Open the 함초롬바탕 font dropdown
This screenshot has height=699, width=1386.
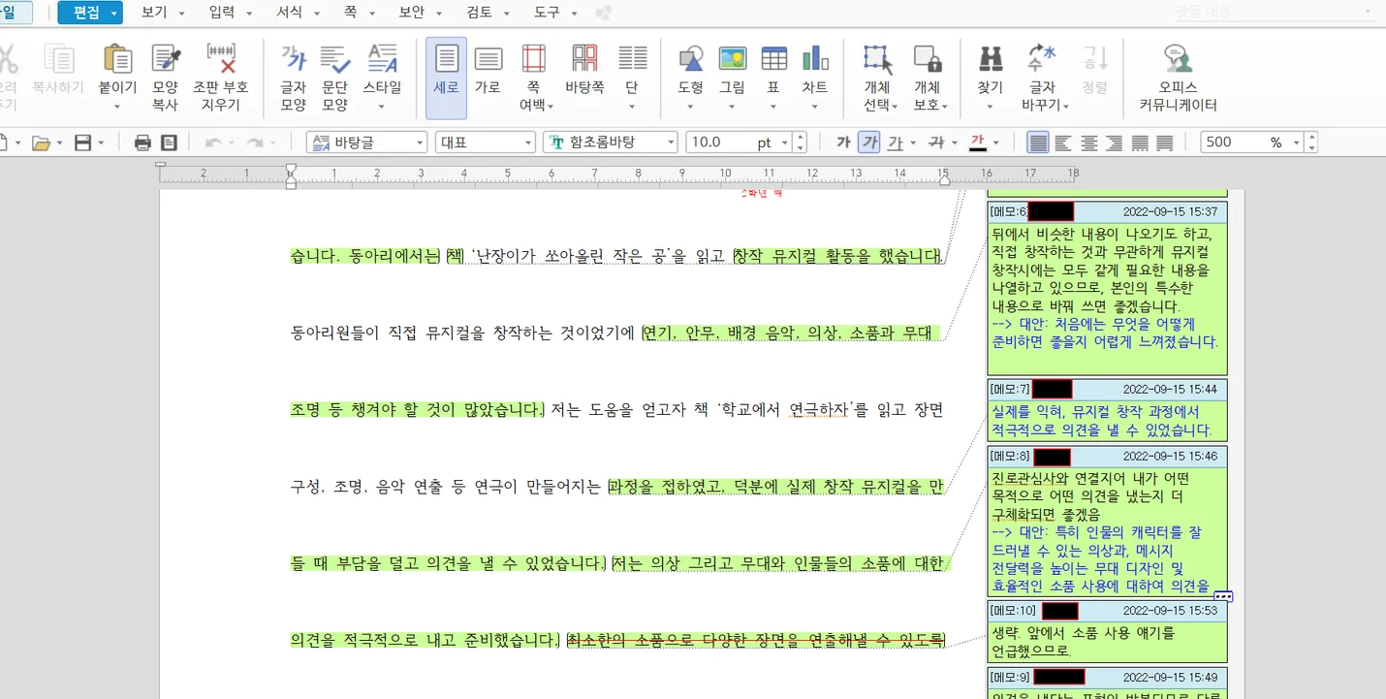pyautogui.click(x=671, y=143)
